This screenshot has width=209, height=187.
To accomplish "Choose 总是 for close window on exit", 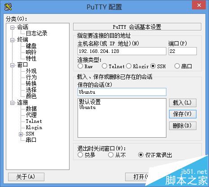I will click(x=80, y=155).
